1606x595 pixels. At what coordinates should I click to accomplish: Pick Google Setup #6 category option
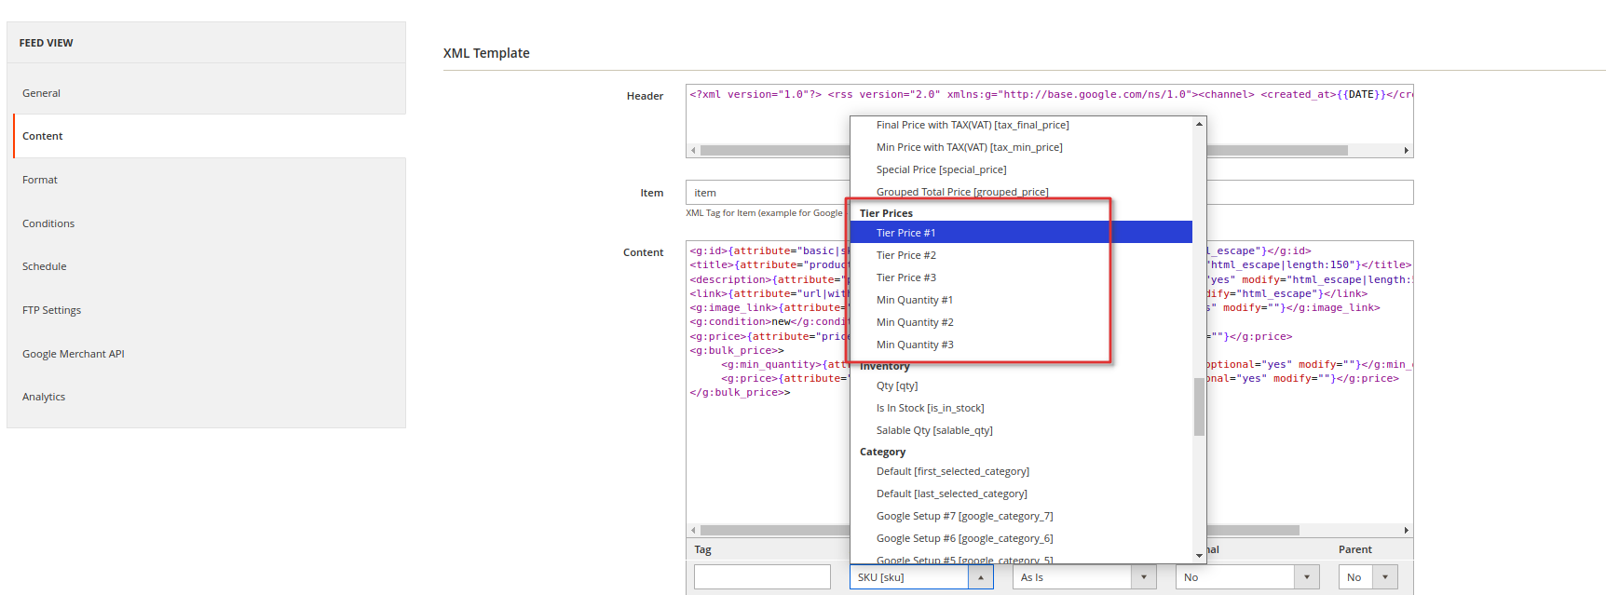click(1021, 538)
